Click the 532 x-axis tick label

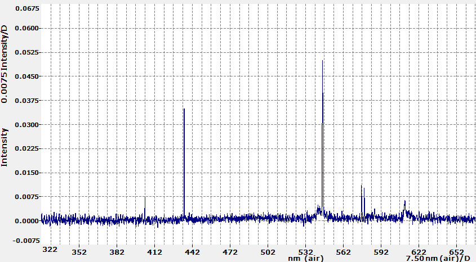[306, 251]
